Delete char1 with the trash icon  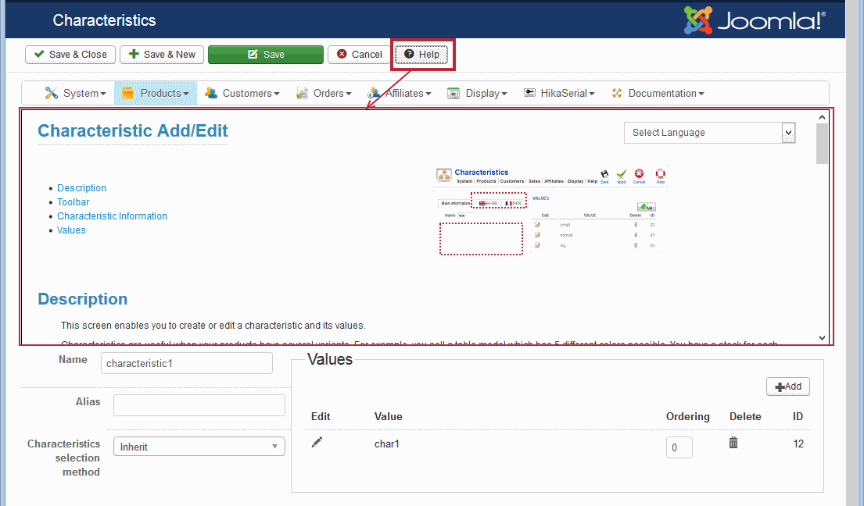click(x=733, y=443)
